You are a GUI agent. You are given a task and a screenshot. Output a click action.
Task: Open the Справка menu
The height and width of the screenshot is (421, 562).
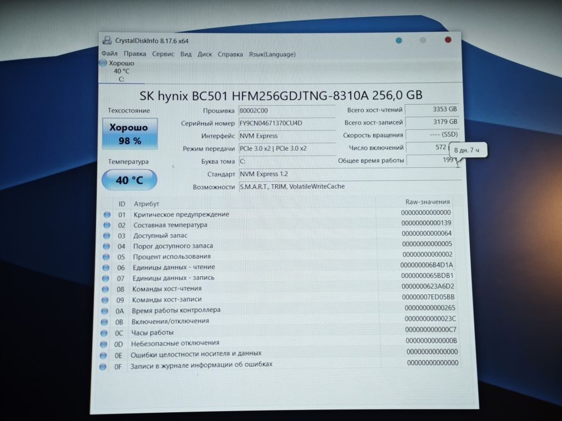(230, 54)
